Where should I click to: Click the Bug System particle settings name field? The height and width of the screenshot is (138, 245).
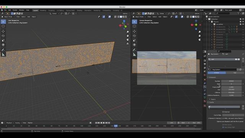[224, 69]
